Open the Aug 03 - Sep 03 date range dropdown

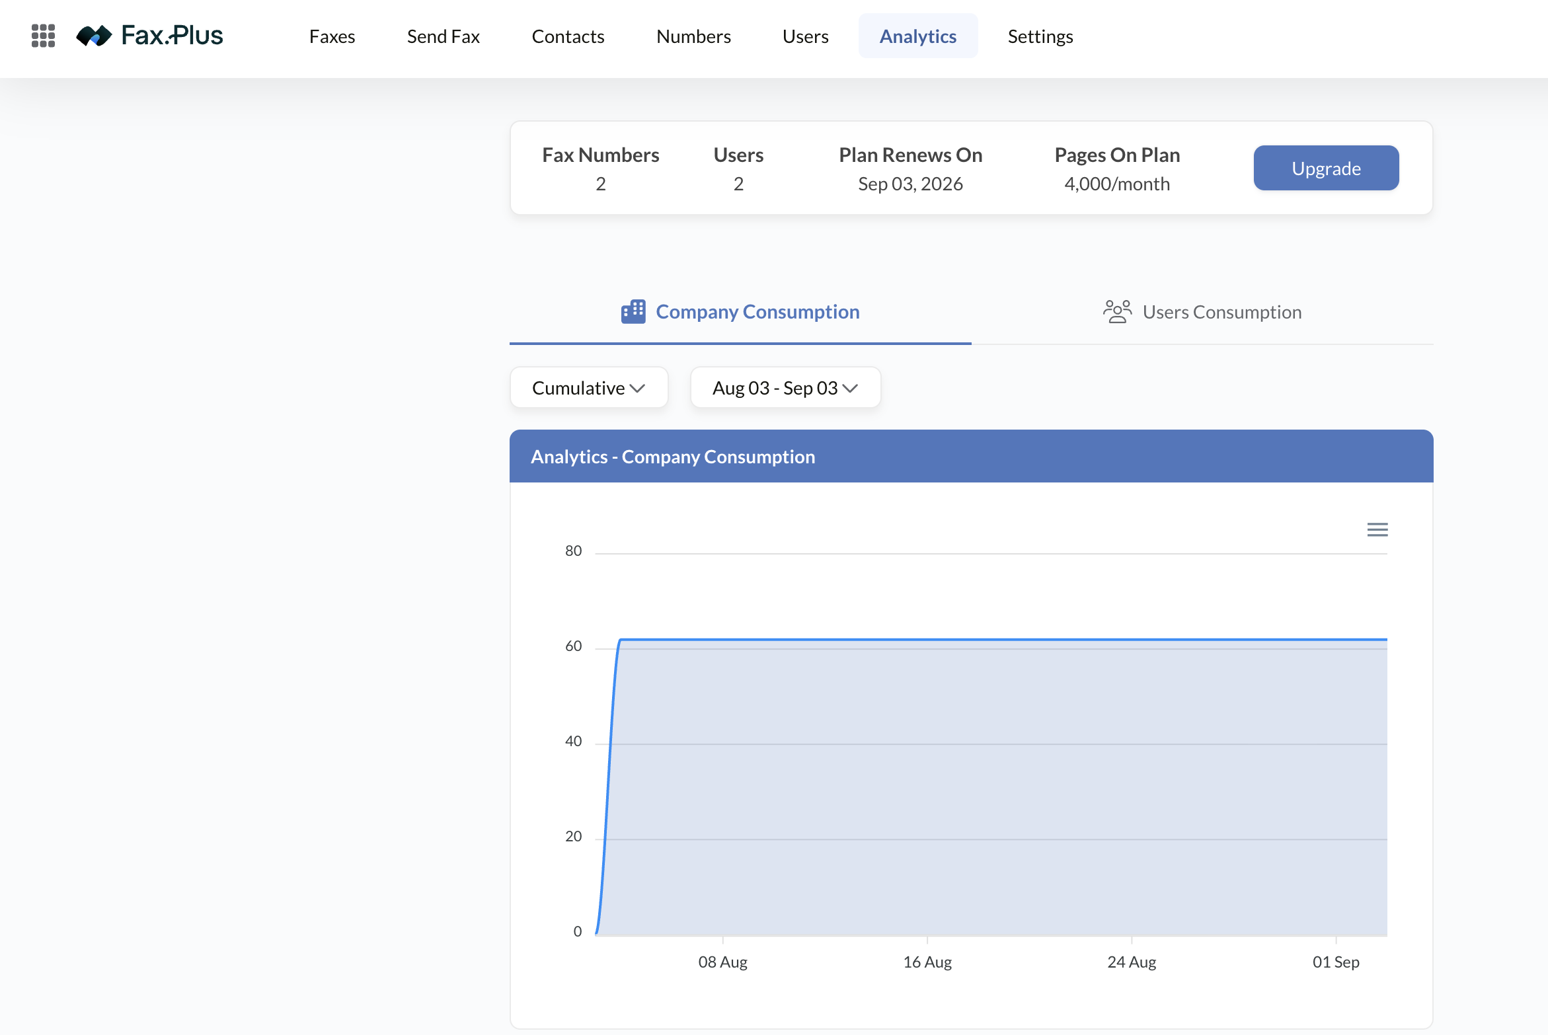(785, 388)
